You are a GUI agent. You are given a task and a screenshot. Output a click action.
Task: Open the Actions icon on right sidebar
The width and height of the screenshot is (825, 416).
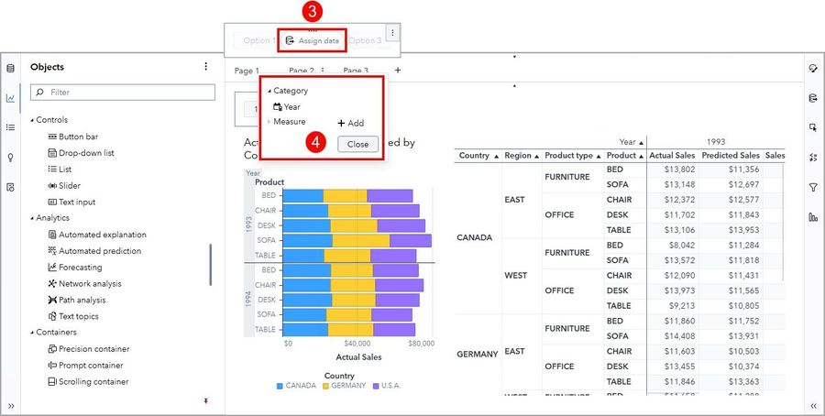coord(813,127)
